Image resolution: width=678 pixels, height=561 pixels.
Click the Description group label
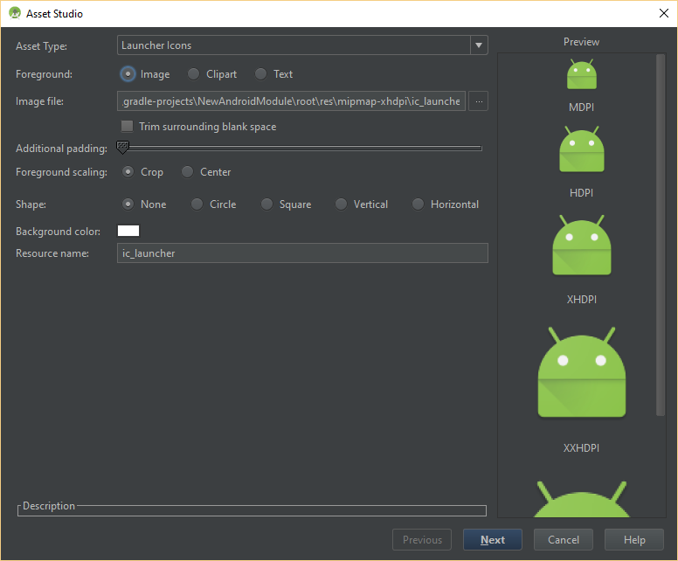(x=49, y=506)
